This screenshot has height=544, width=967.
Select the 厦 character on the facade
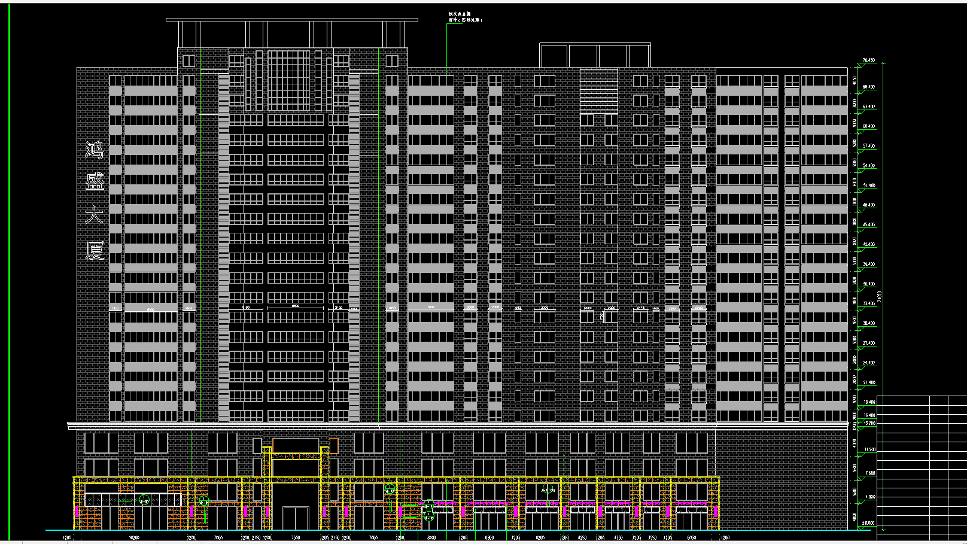[95, 250]
